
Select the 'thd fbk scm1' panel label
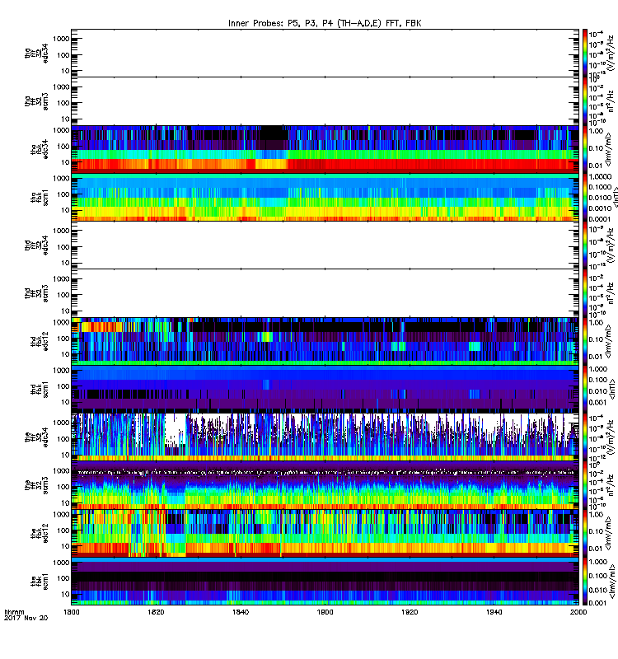coord(39,389)
